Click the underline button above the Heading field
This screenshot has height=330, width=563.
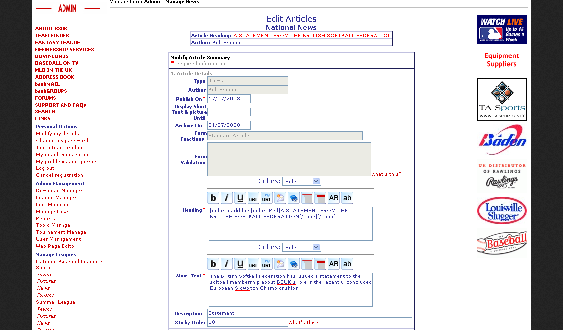(240, 198)
